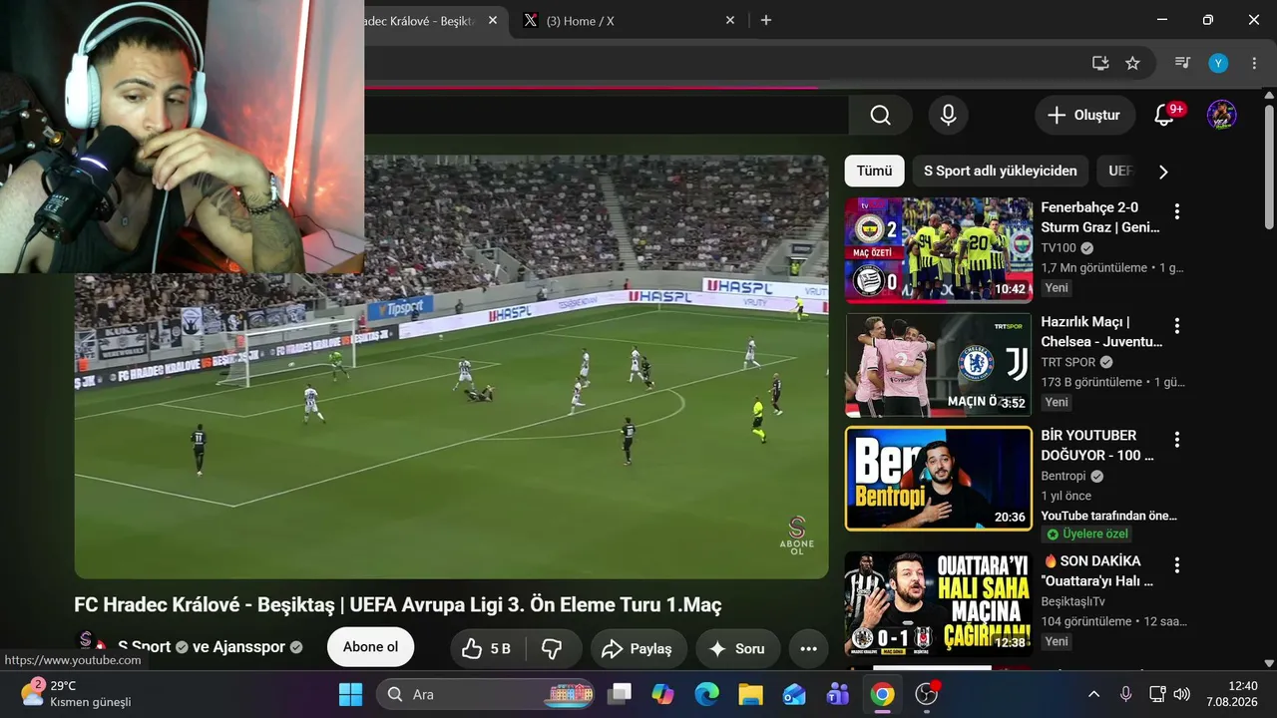
Task: Click the ABONE OL watermark in the player
Action: pyautogui.click(x=796, y=536)
